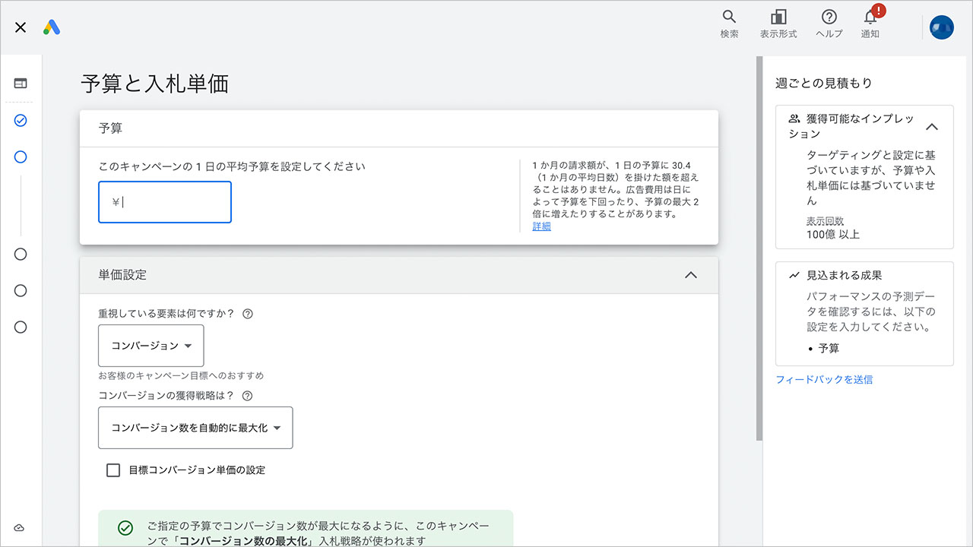The height and width of the screenshot is (547, 973).
Task: Click the navigation panel icon in left sidebar
Action: pos(21,84)
